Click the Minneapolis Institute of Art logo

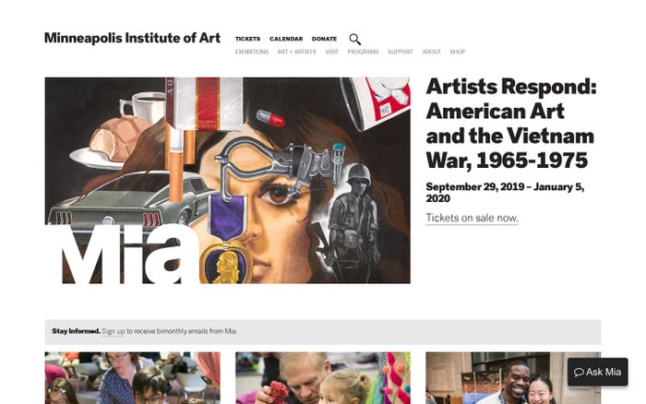132,39
